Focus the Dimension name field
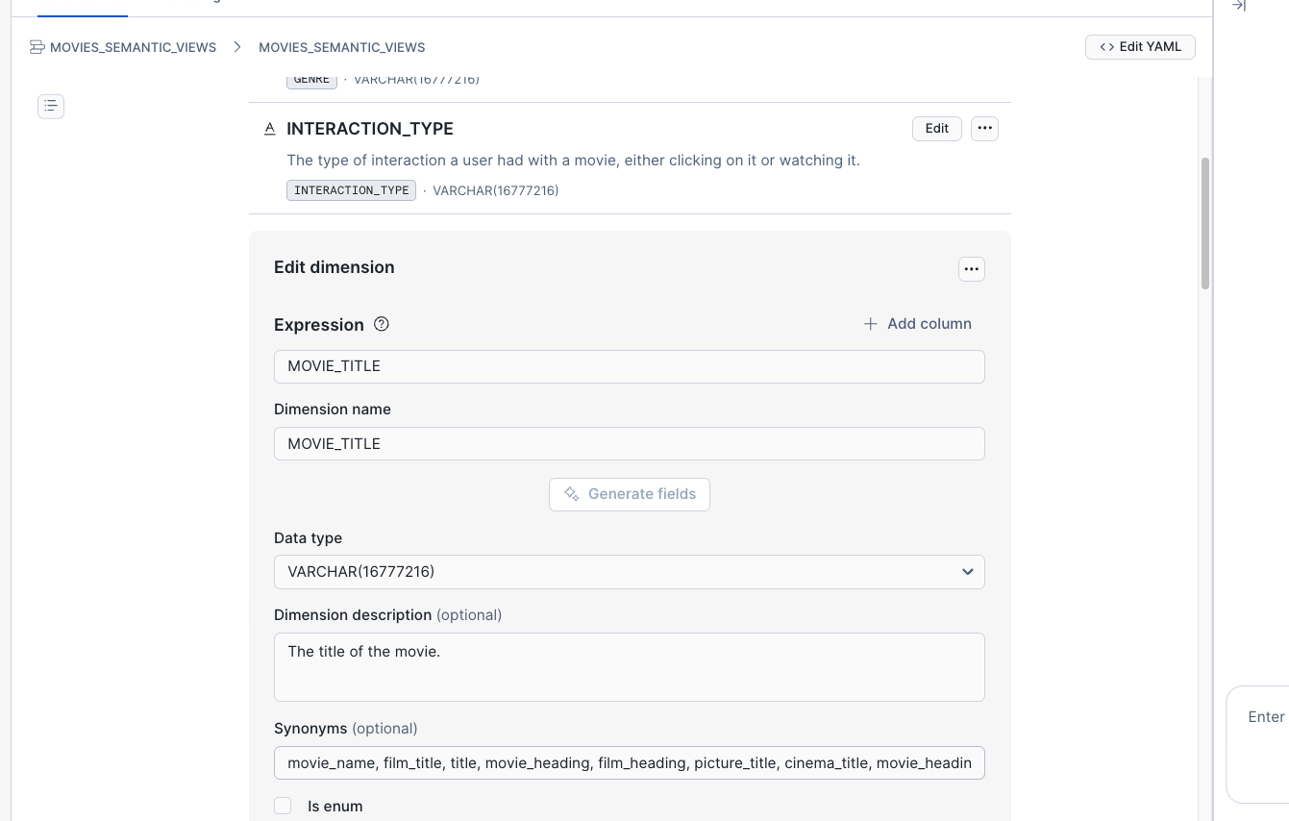 click(x=630, y=444)
